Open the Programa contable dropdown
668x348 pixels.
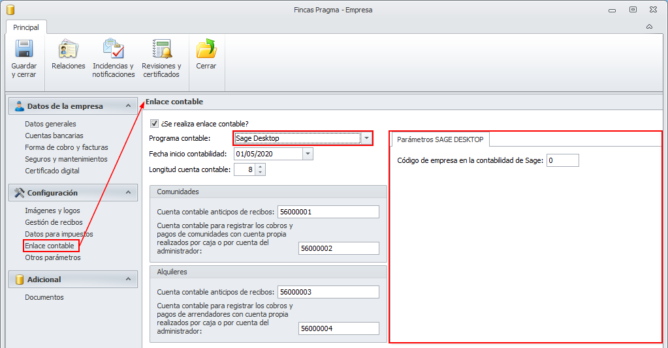coord(366,138)
